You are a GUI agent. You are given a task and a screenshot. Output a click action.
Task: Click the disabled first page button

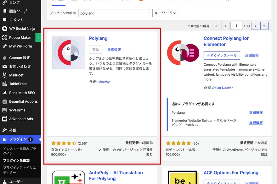pos(216,26)
